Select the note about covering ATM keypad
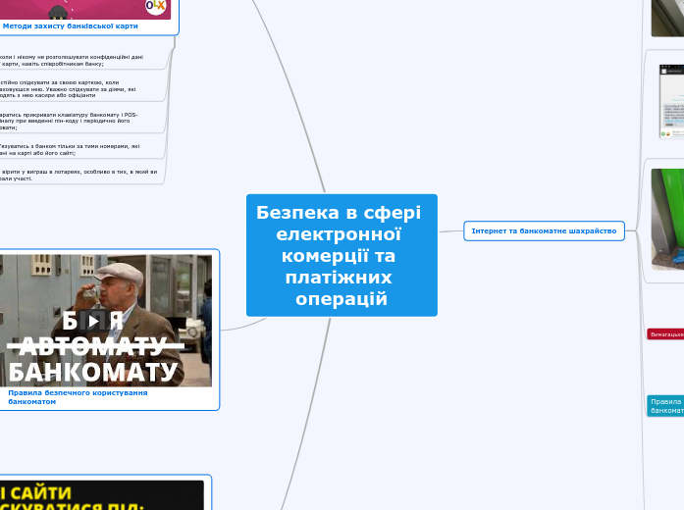684x510 pixels. [69, 121]
